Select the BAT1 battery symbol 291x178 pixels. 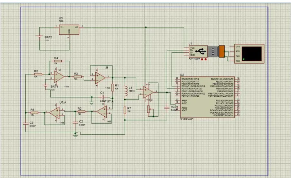(x=46, y=86)
